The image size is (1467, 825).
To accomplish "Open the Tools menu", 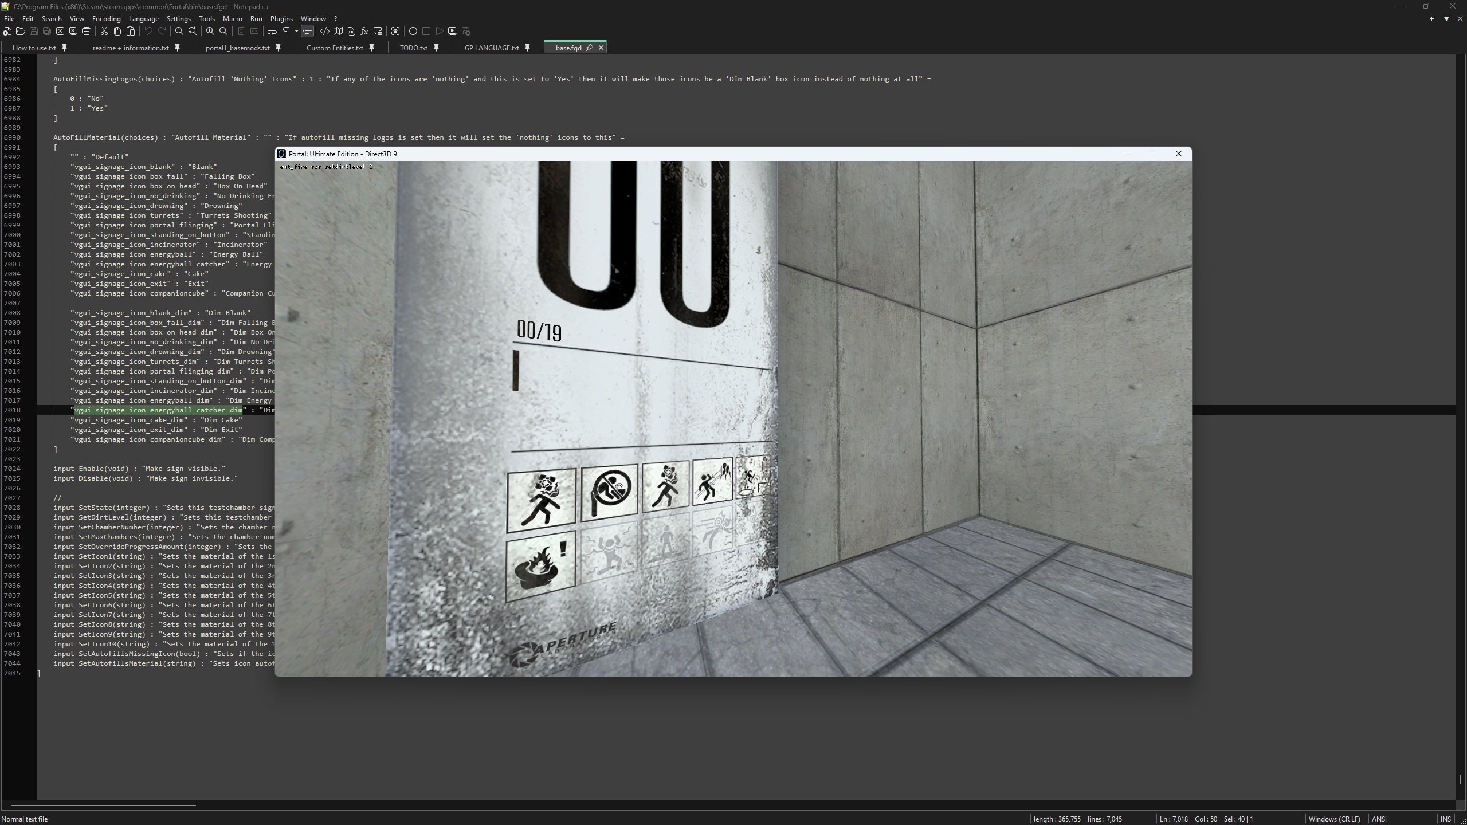I will 207,19.
